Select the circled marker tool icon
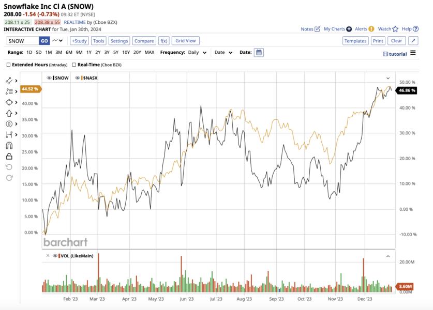This screenshot has width=433, height=310. pos(9,124)
